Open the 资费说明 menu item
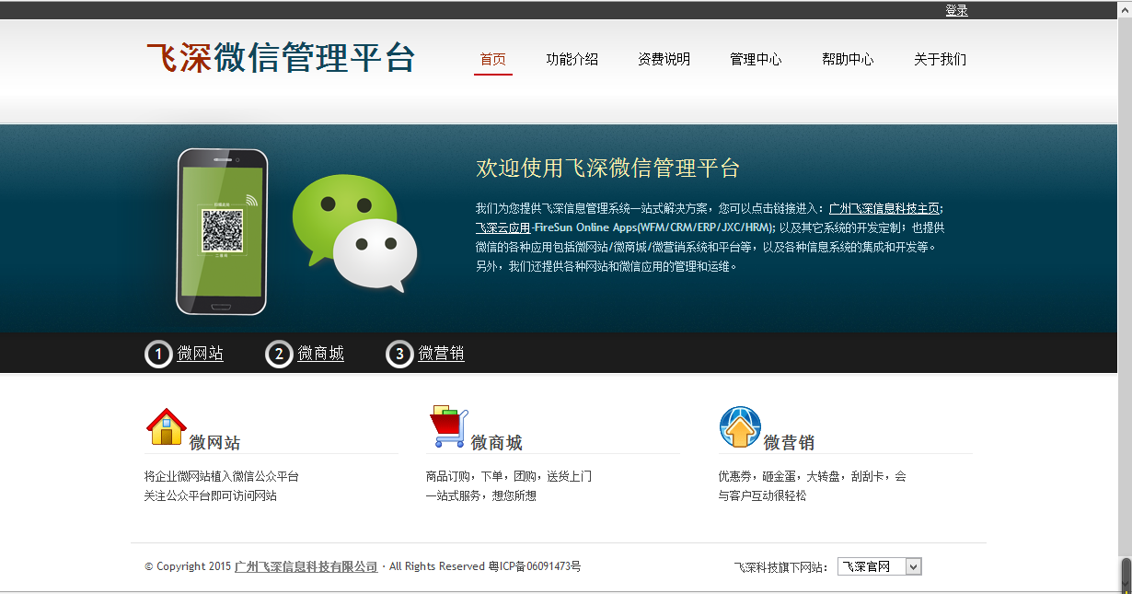The height and width of the screenshot is (594, 1132). coord(664,60)
